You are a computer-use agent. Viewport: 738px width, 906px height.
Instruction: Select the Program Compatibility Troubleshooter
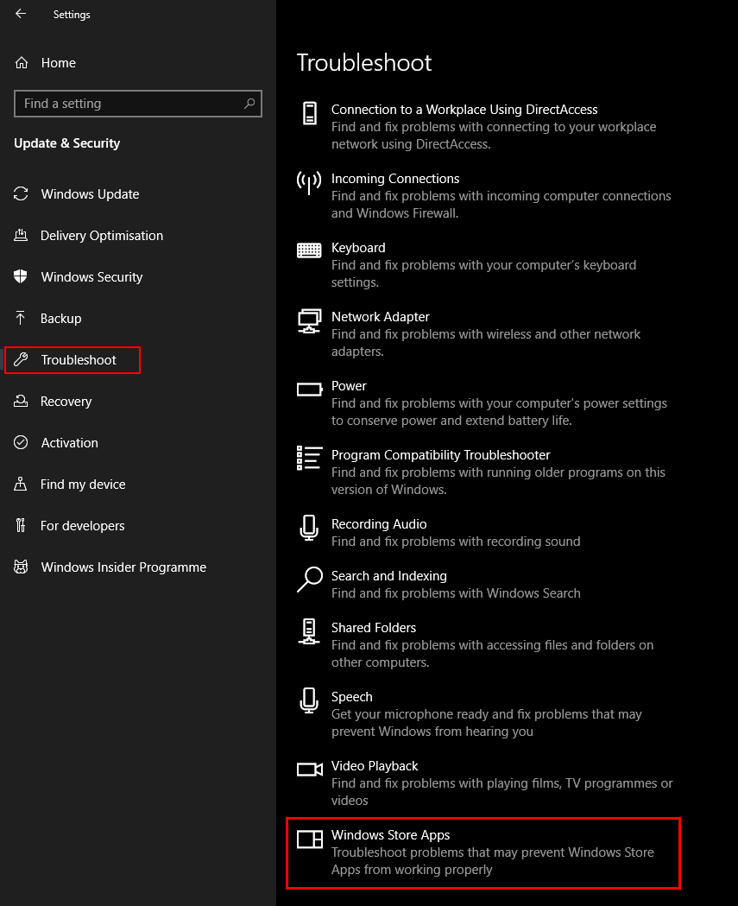tap(440, 455)
